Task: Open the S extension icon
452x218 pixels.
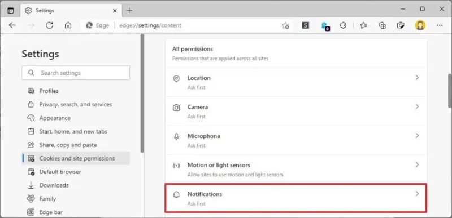Action: coord(306,25)
